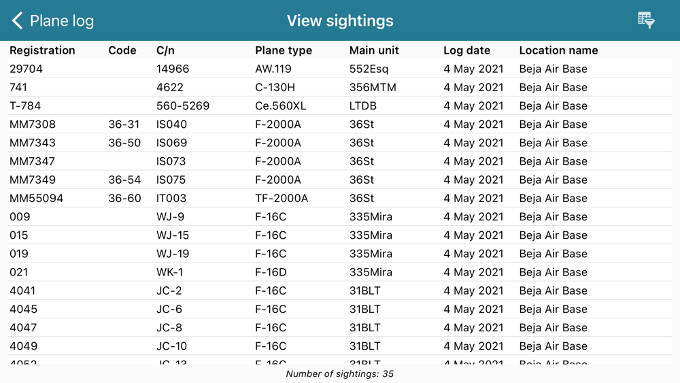Screen dimensions: 680x383
Task: Sort by Plane type header
Action: [283, 50]
